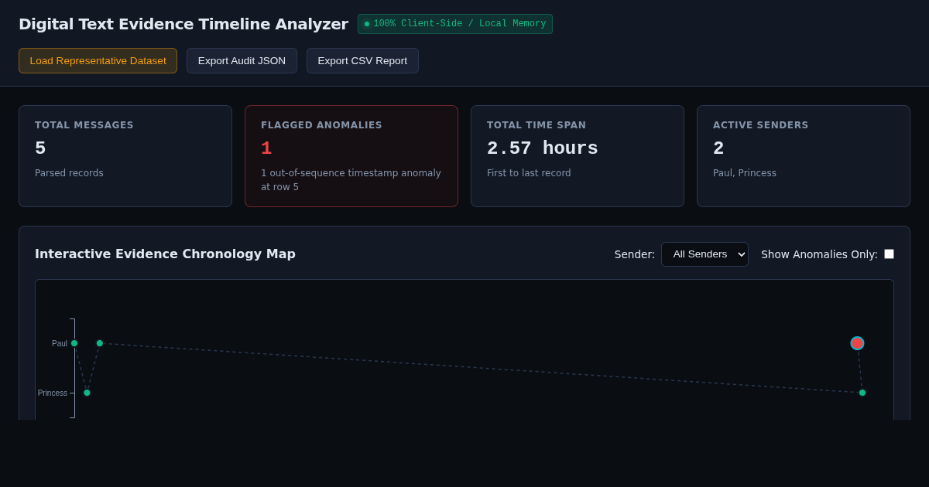Viewport: 929px width, 487px height.
Task: Click the 'Paul' axis label on chart
Action: click(x=60, y=343)
